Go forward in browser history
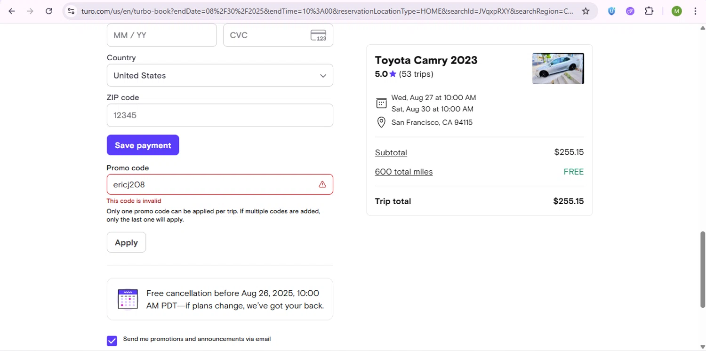 tap(30, 11)
